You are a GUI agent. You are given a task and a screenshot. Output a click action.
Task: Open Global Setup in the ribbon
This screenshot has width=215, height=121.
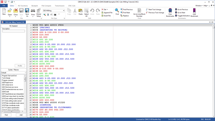(x=39, y=12)
